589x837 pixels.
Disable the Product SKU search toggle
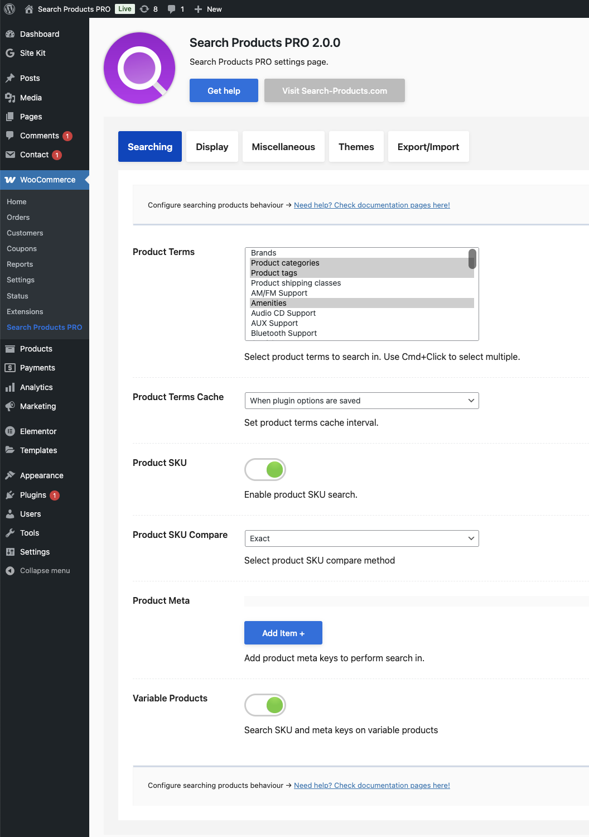(x=265, y=469)
